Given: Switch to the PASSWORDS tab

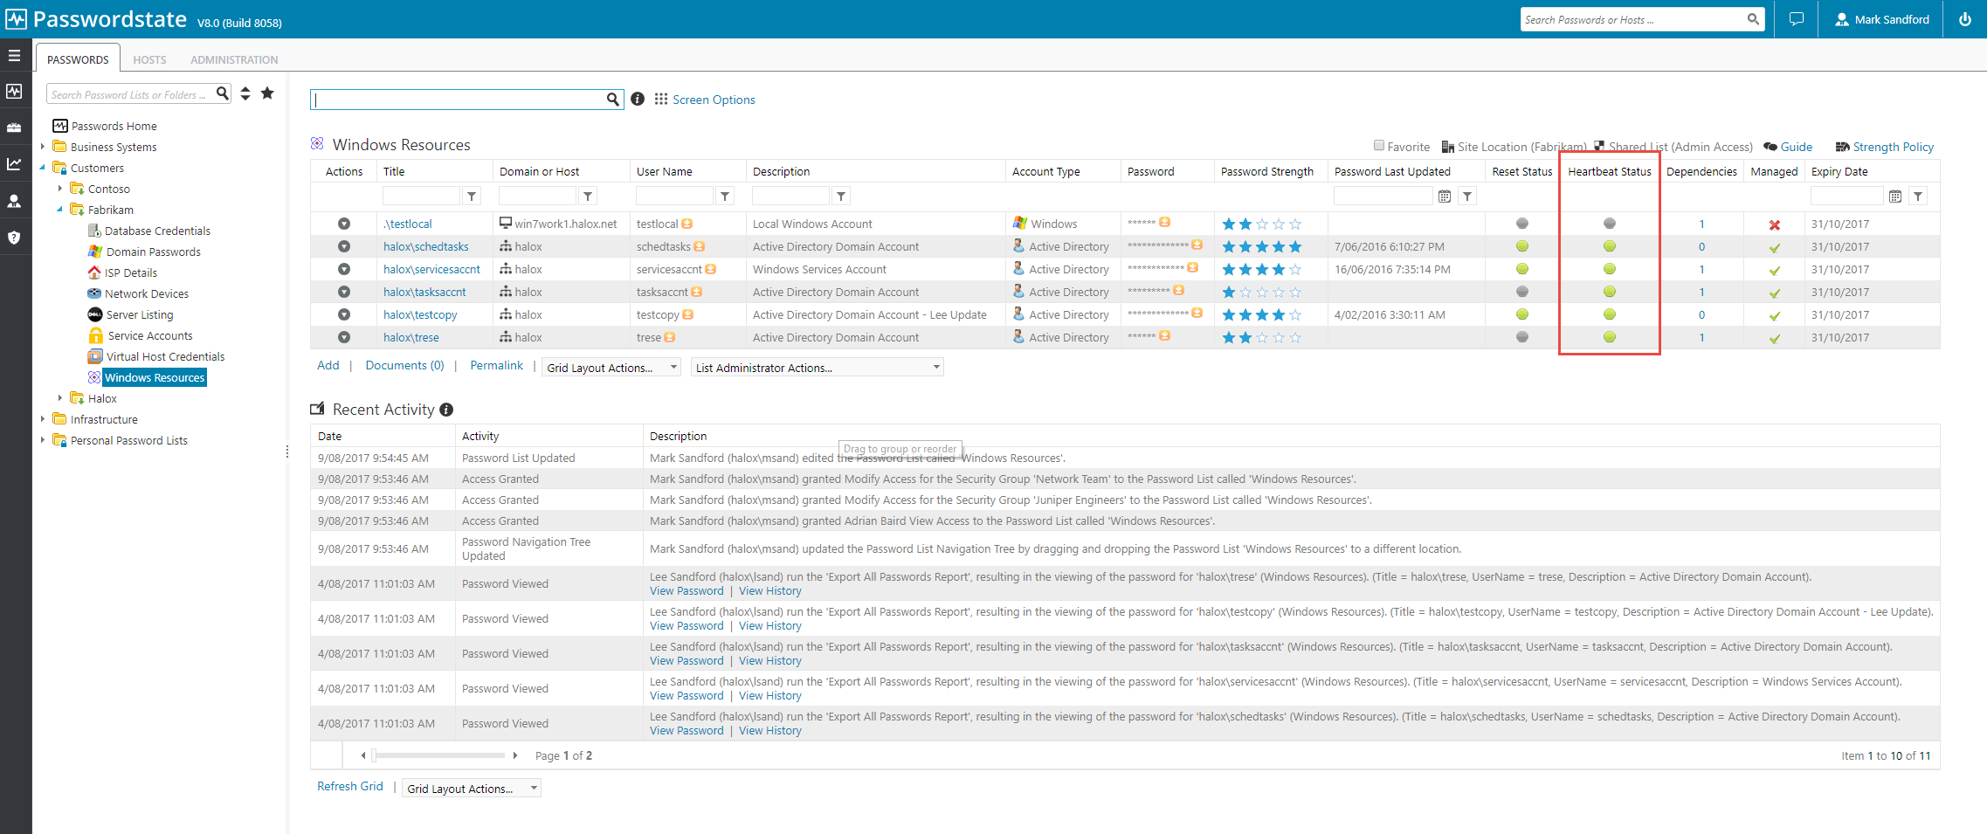Looking at the screenshot, I should pos(78,59).
